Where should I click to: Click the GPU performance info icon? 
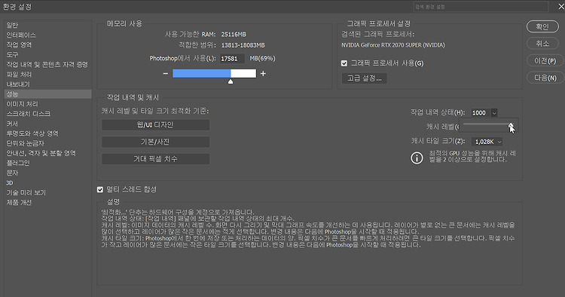(417, 158)
